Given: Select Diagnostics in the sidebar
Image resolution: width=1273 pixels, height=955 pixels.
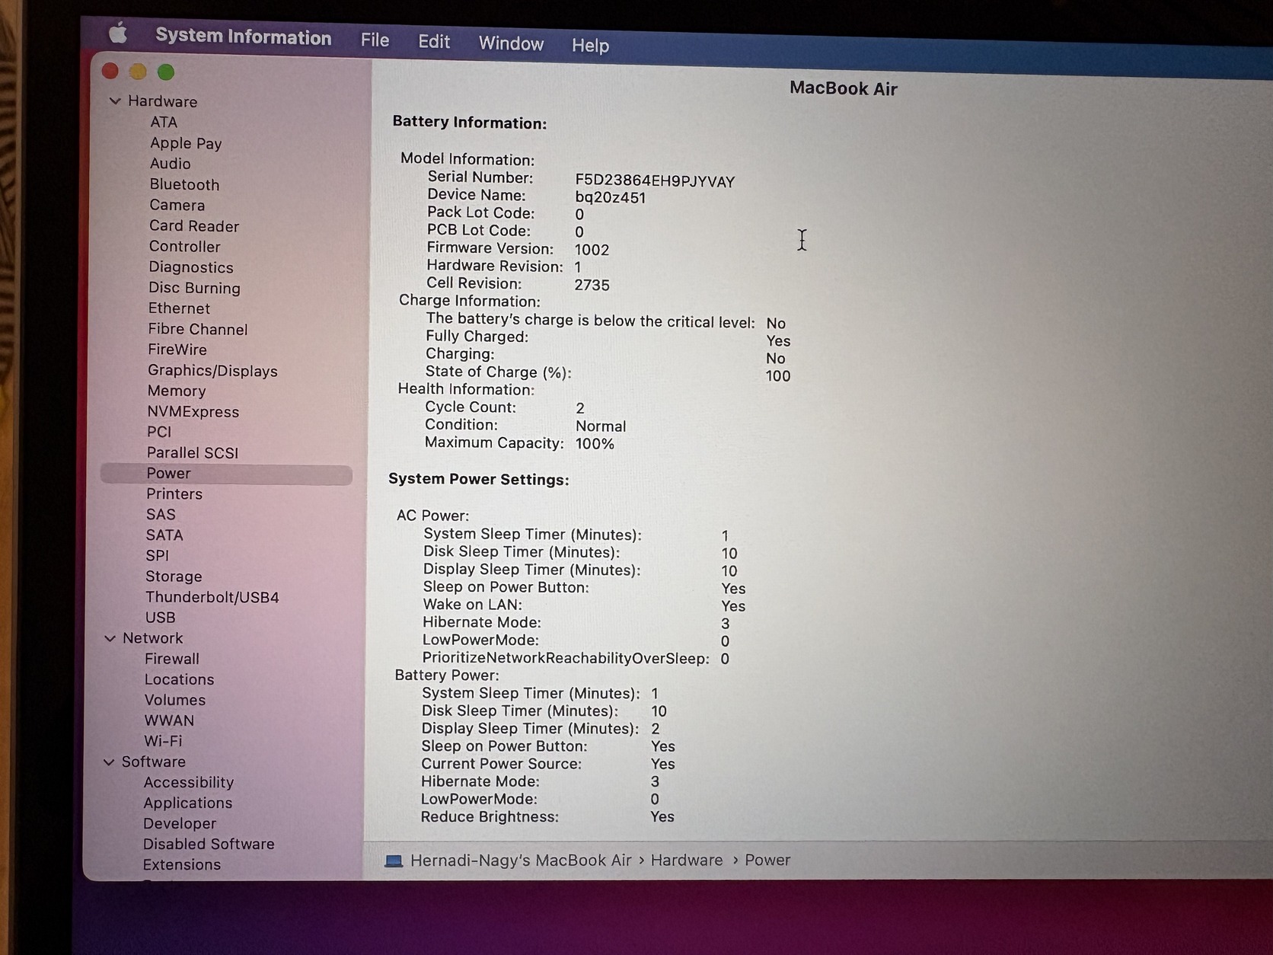Looking at the screenshot, I should point(191,267).
